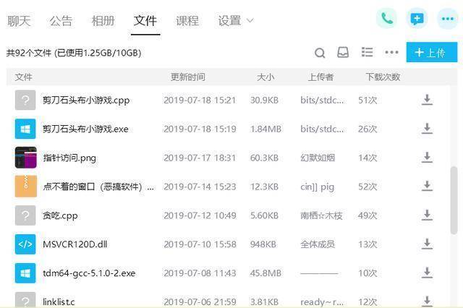Click the Windows icon of tdm64-gcc-5.1.0-2.exe
This screenshot has height=308, width=463.
point(25,273)
